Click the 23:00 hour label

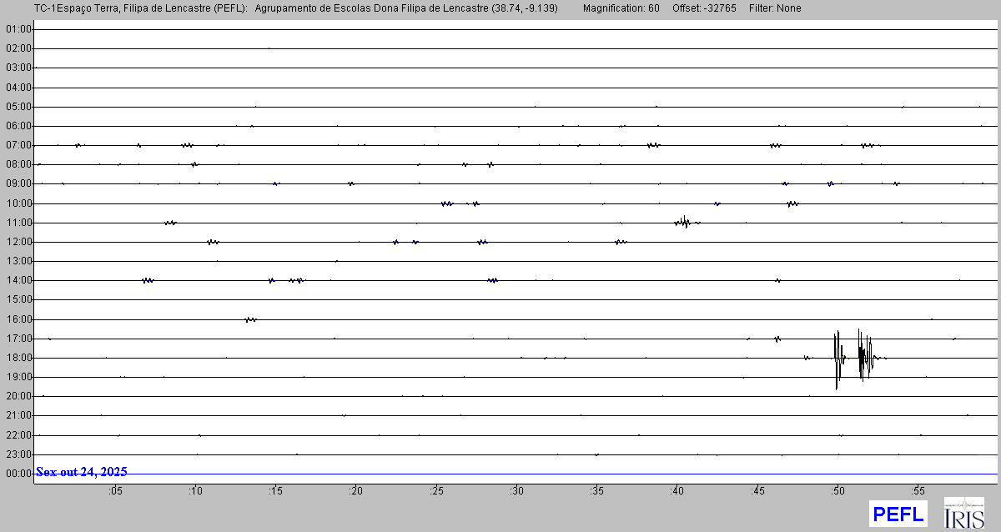(18, 454)
